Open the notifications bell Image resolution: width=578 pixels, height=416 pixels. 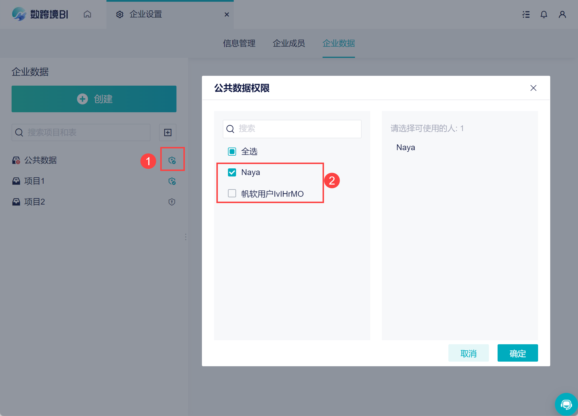click(x=544, y=14)
